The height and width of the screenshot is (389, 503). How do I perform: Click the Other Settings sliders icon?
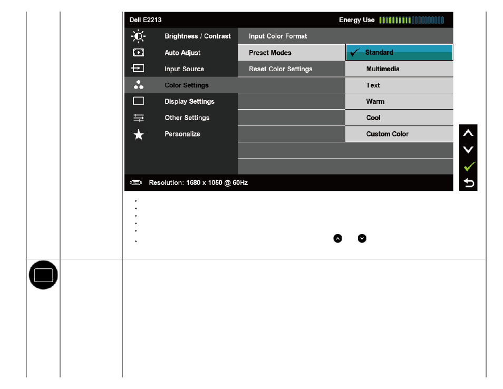click(x=139, y=118)
